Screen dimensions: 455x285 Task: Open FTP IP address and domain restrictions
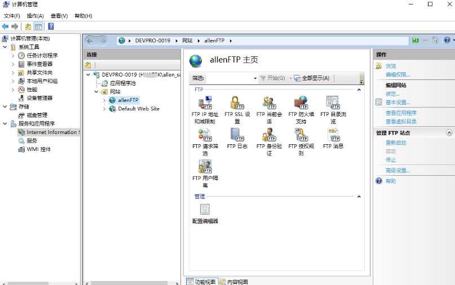tap(205, 110)
